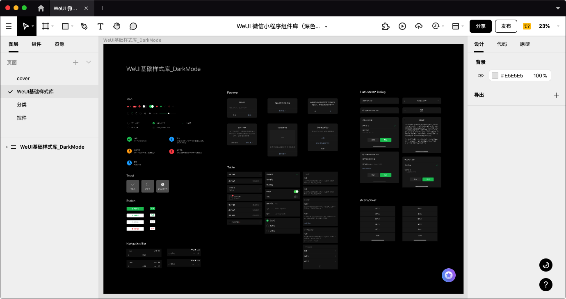This screenshot has height=299, width=566.
Task: Switch to the 组件 tab
Action: (x=37, y=44)
